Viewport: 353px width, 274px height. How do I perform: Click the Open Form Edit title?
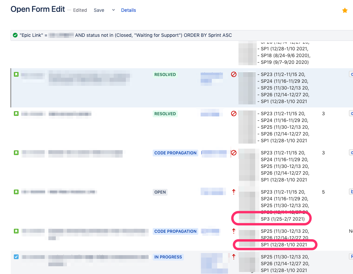(x=38, y=9)
